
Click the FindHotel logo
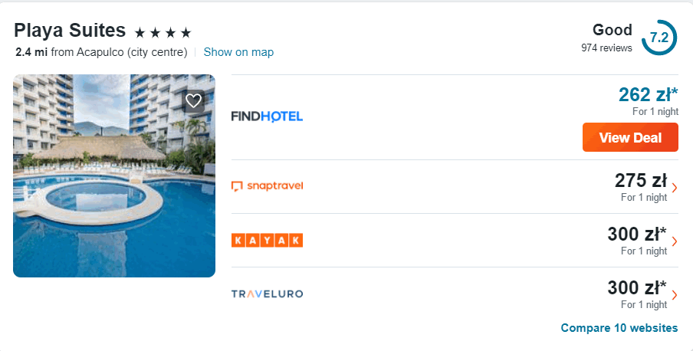pyautogui.click(x=267, y=116)
